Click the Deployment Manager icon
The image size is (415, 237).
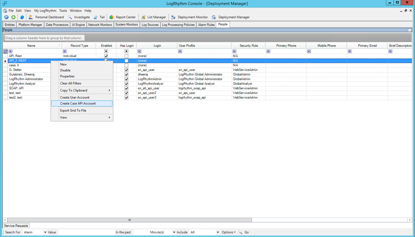click(214, 17)
